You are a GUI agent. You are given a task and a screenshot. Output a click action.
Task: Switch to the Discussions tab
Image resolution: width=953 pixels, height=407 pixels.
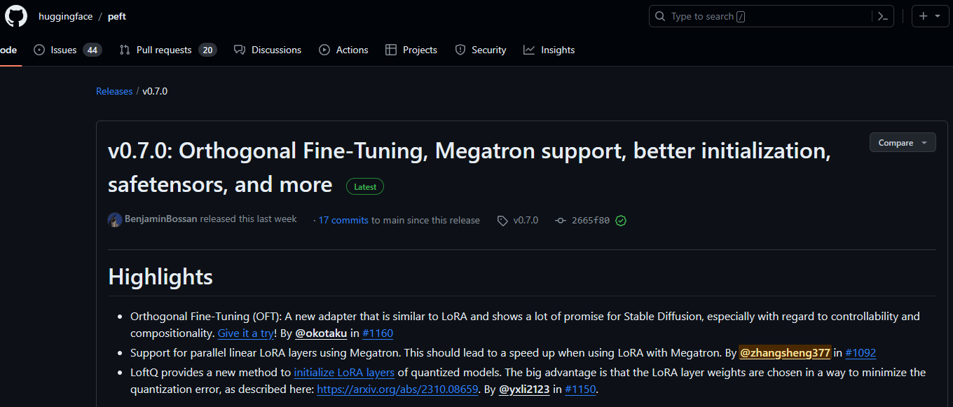[x=268, y=50]
